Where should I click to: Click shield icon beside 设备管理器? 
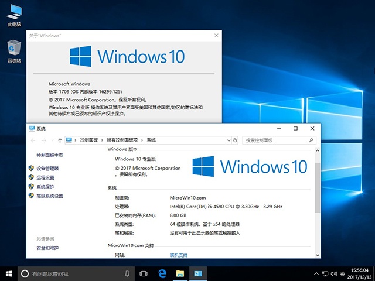pyautogui.click(x=31, y=168)
